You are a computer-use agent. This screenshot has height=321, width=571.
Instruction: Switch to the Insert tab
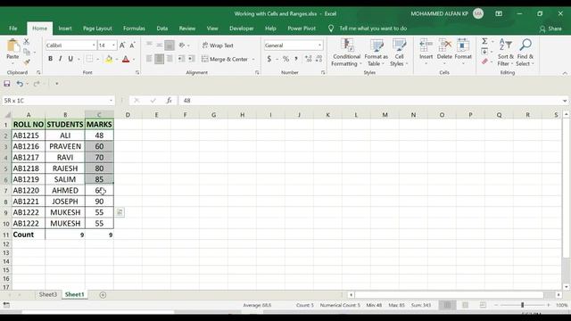(65, 29)
